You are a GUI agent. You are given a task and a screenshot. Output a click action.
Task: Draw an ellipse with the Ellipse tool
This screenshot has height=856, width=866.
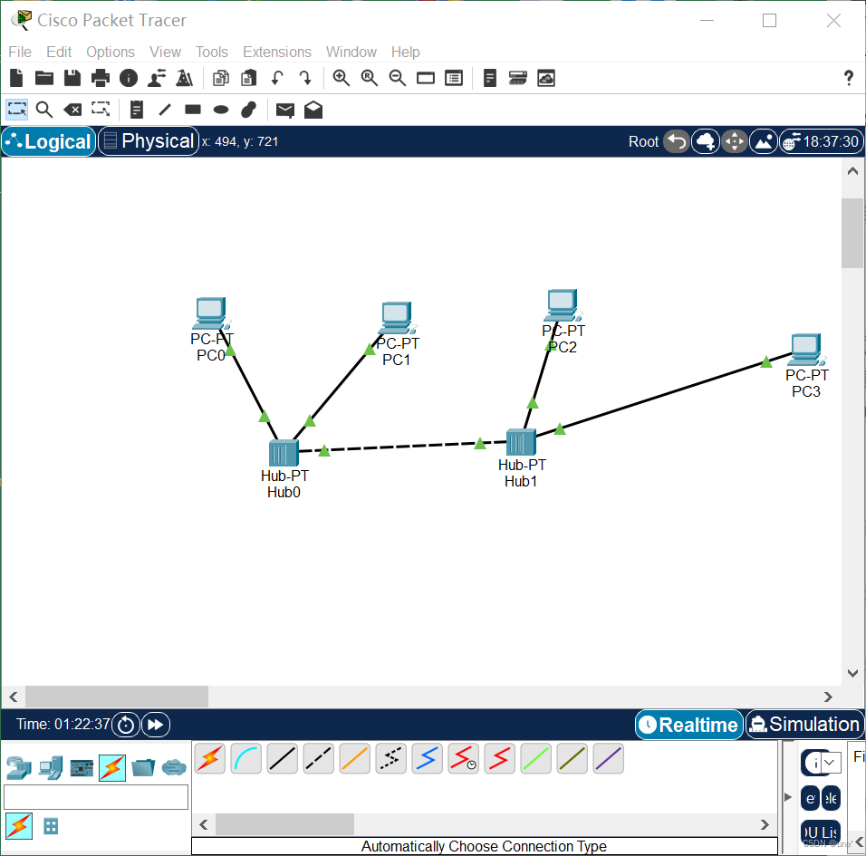(221, 110)
